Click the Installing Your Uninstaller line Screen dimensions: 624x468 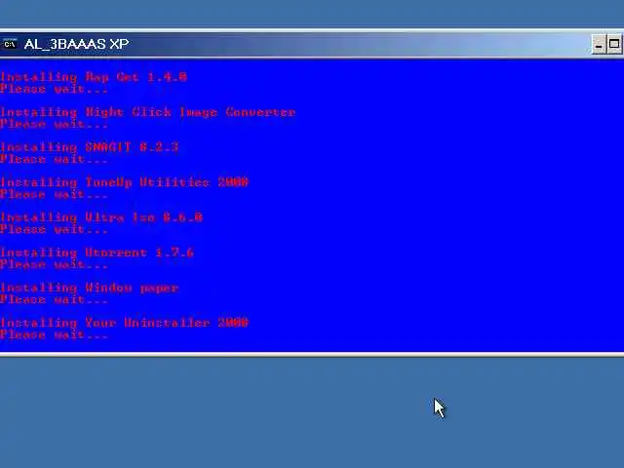pos(124,323)
